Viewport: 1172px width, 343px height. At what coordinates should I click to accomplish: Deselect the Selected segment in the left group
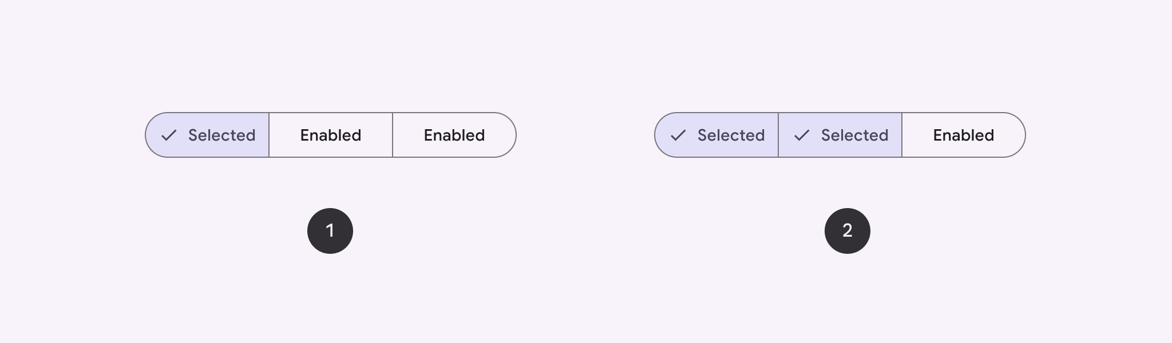click(208, 135)
